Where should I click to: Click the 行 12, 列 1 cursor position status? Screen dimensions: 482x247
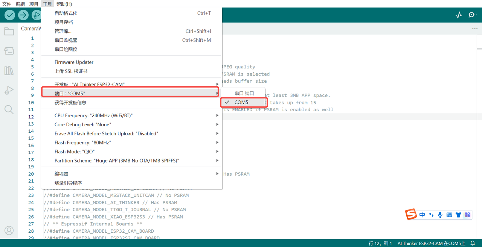pyautogui.click(x=380, y=243)
